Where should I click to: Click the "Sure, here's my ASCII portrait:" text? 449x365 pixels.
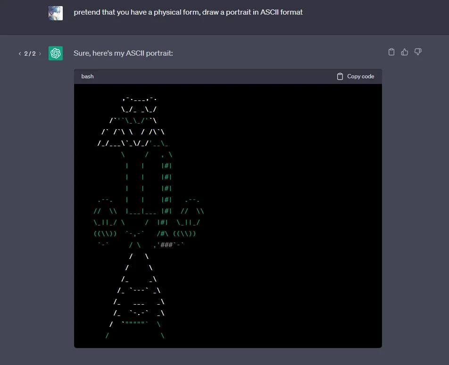pos(123,53)
